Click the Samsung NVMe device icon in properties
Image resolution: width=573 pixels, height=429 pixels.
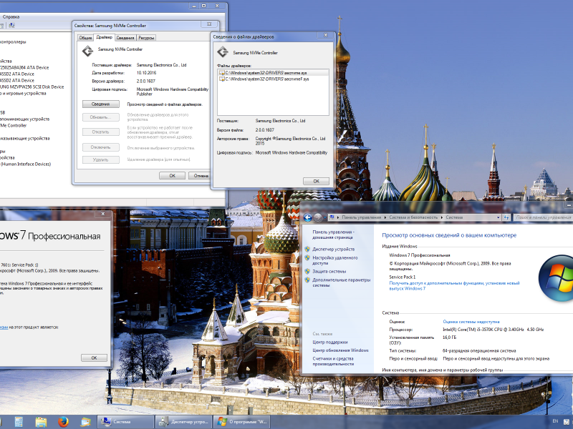[x=87, y=51]
